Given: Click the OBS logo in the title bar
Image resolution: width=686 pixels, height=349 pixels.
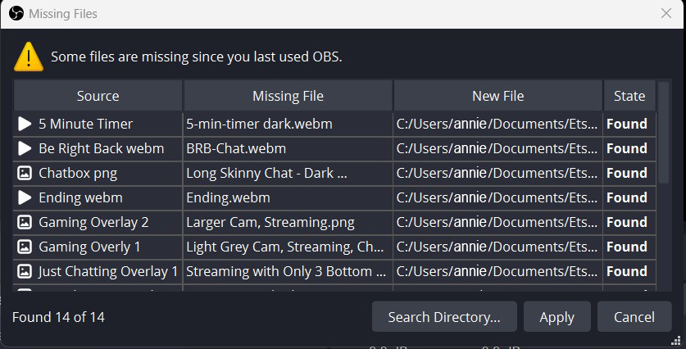Looking at the screenshot, I should click(16, 14).
